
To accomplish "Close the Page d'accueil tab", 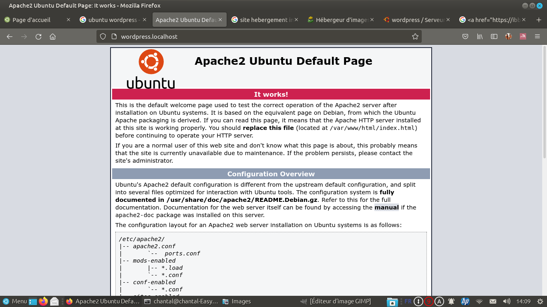I will click(x=68, y=20).
